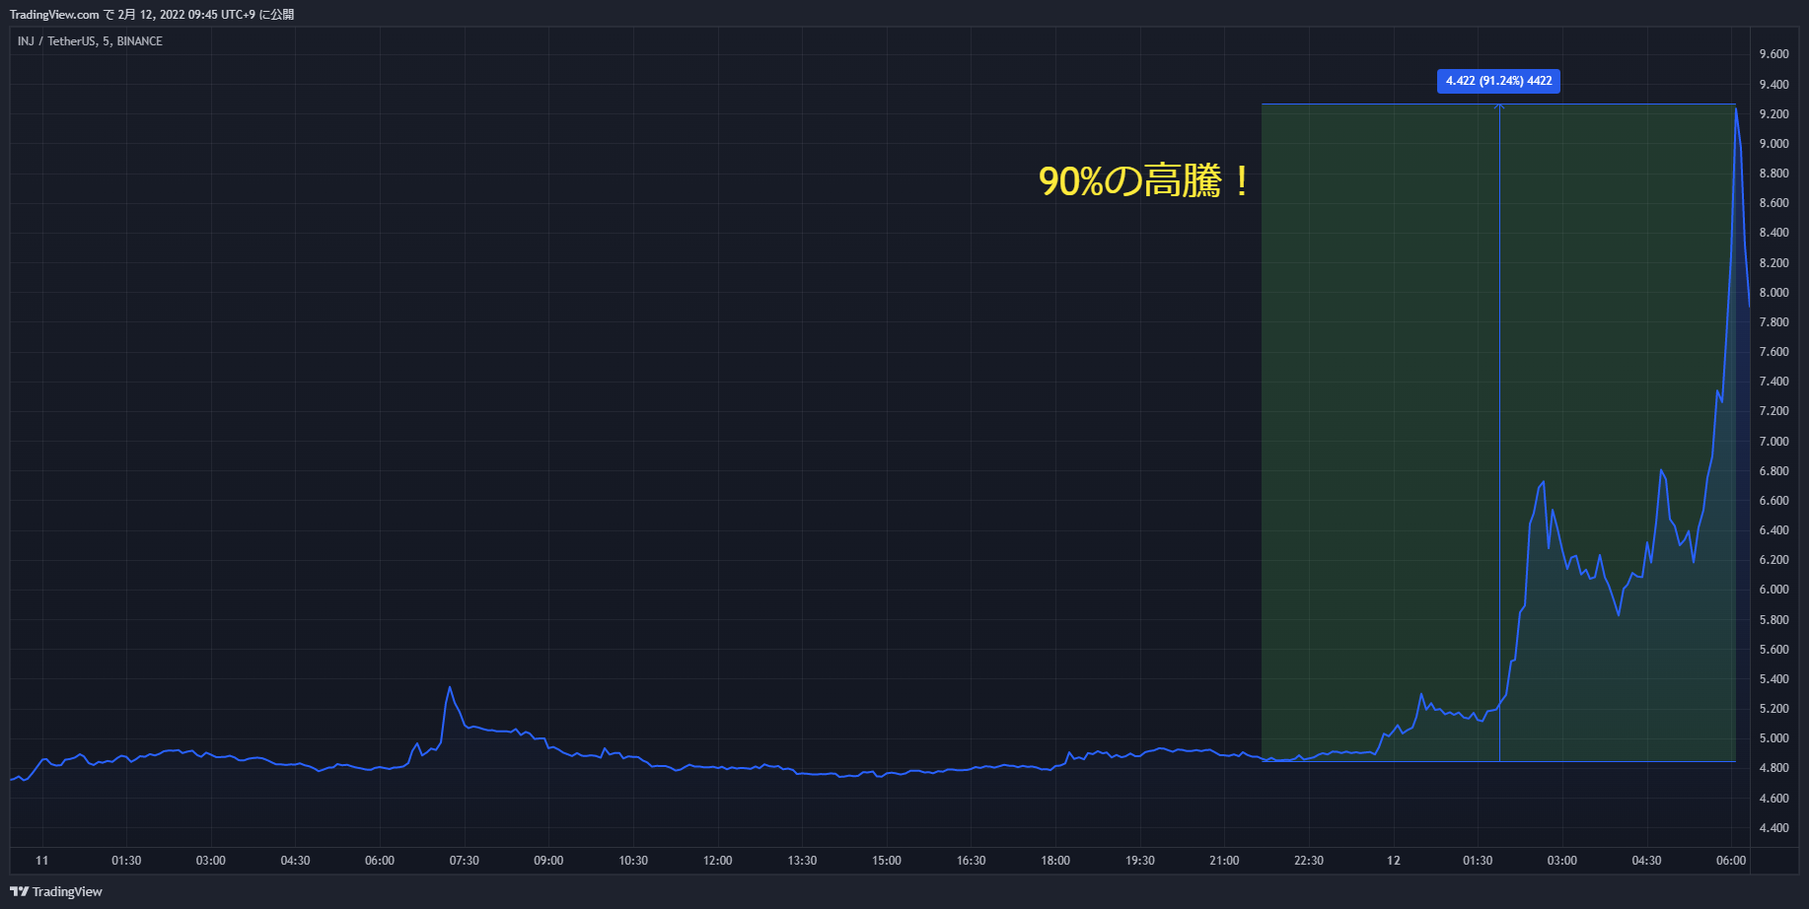Click the 04:30 label after date 12
Screen dimensions: 1809x909
point(1646,861)
